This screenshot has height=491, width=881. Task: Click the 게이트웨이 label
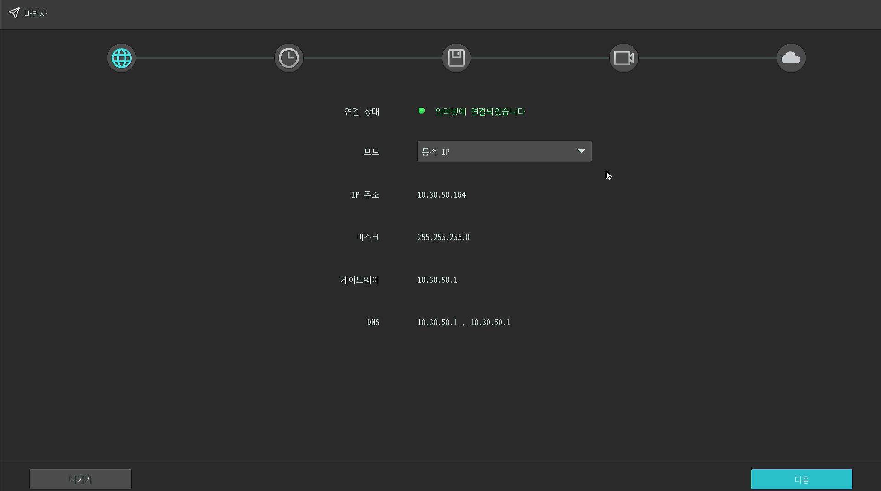pos(360,280)
